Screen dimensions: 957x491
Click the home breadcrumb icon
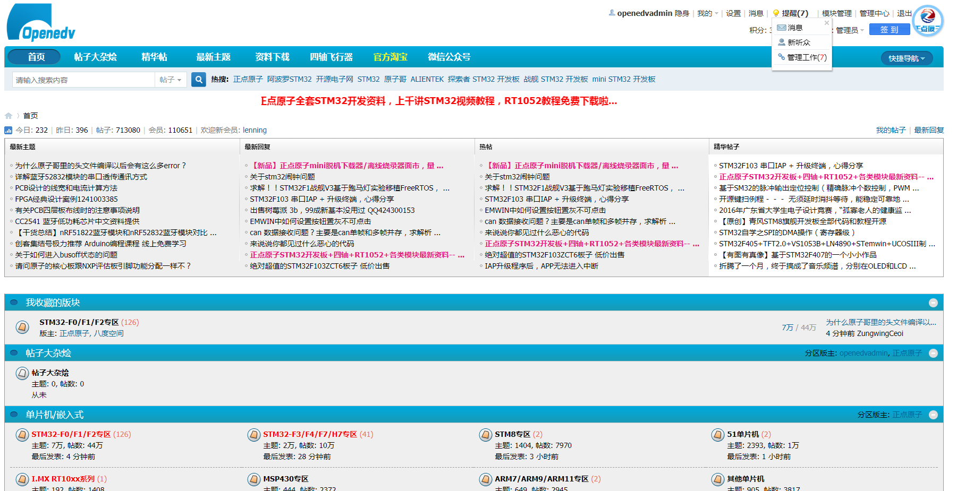[9, 116]
